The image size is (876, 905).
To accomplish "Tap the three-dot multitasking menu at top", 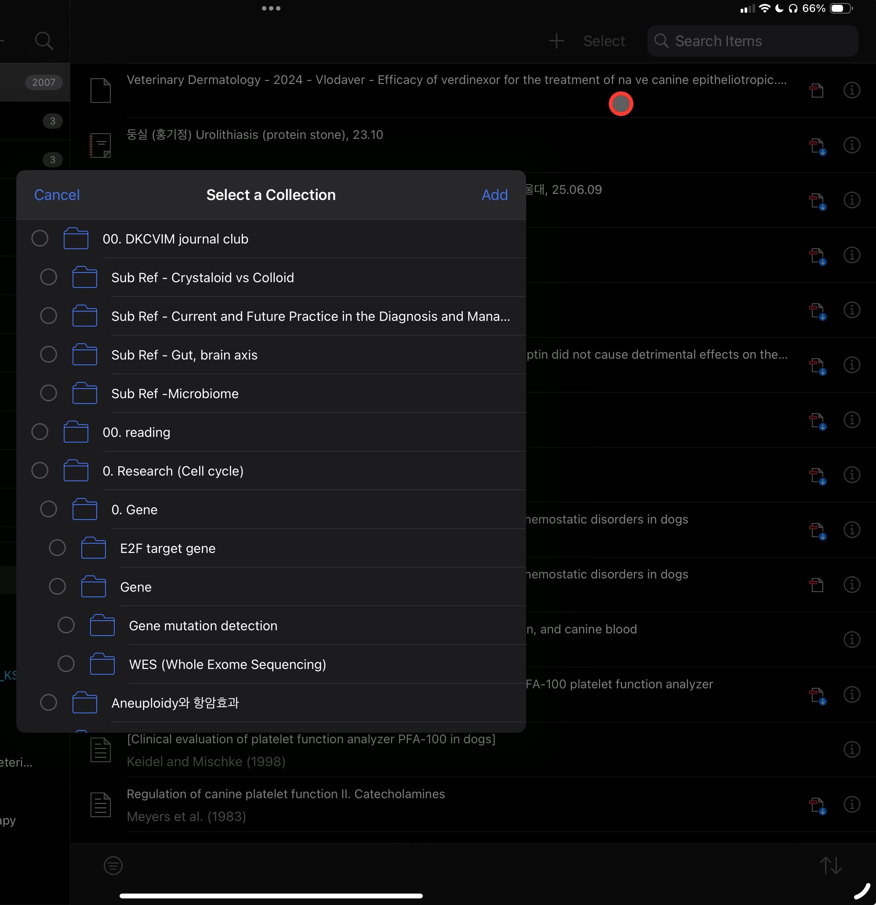I will coord(271,8).
